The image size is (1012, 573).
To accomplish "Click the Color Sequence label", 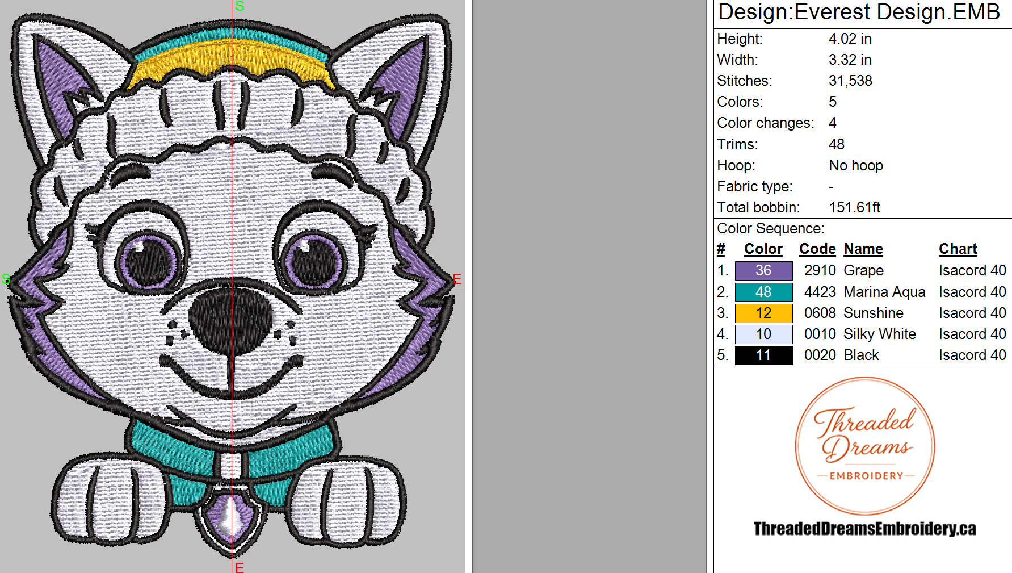I will point(770,228).
